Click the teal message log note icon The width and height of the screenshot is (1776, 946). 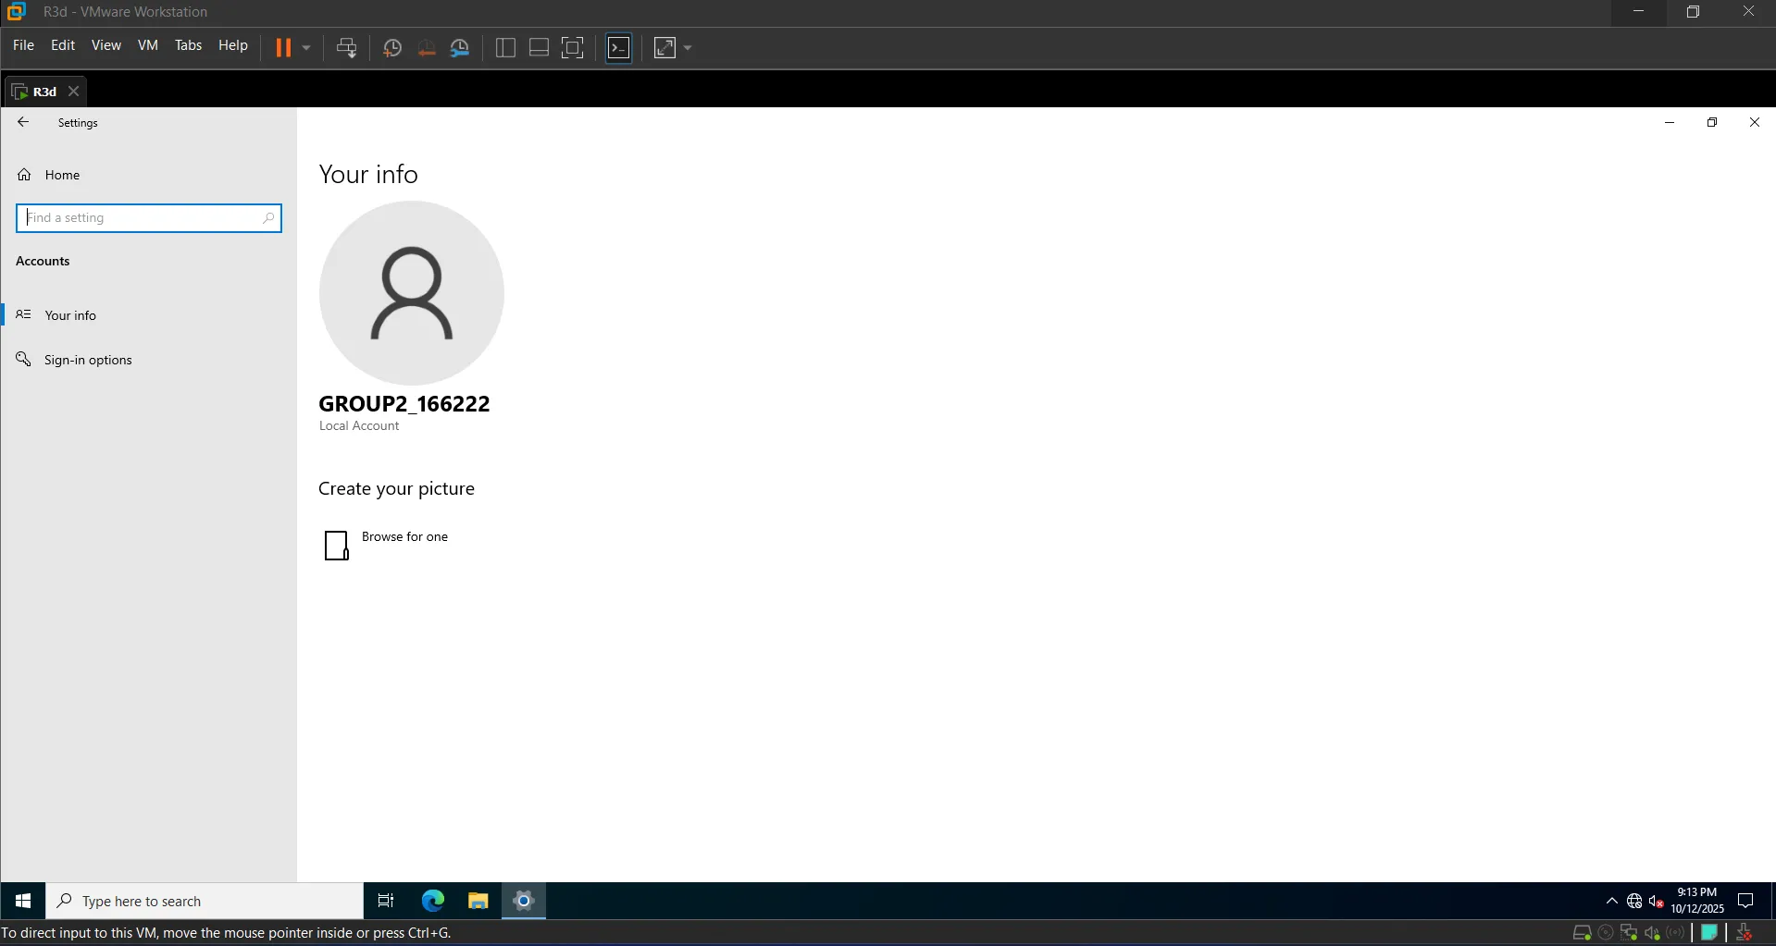point(1709,933)
